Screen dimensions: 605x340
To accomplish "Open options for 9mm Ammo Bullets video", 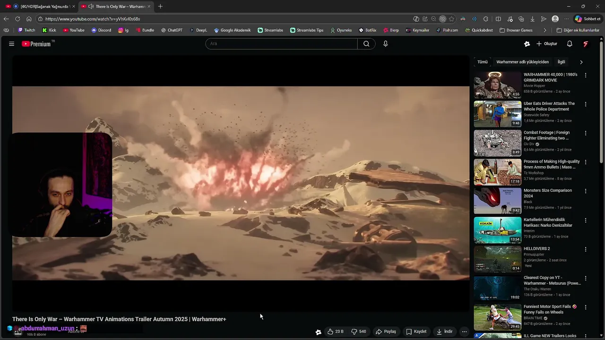I will (586, 162).
